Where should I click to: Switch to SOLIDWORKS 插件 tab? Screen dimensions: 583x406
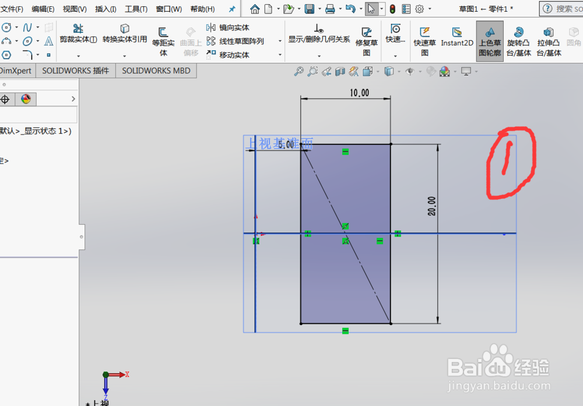75,70
